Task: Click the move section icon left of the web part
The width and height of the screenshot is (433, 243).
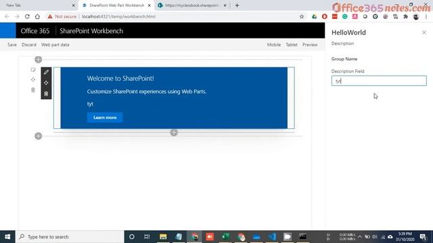Action: 33,80
